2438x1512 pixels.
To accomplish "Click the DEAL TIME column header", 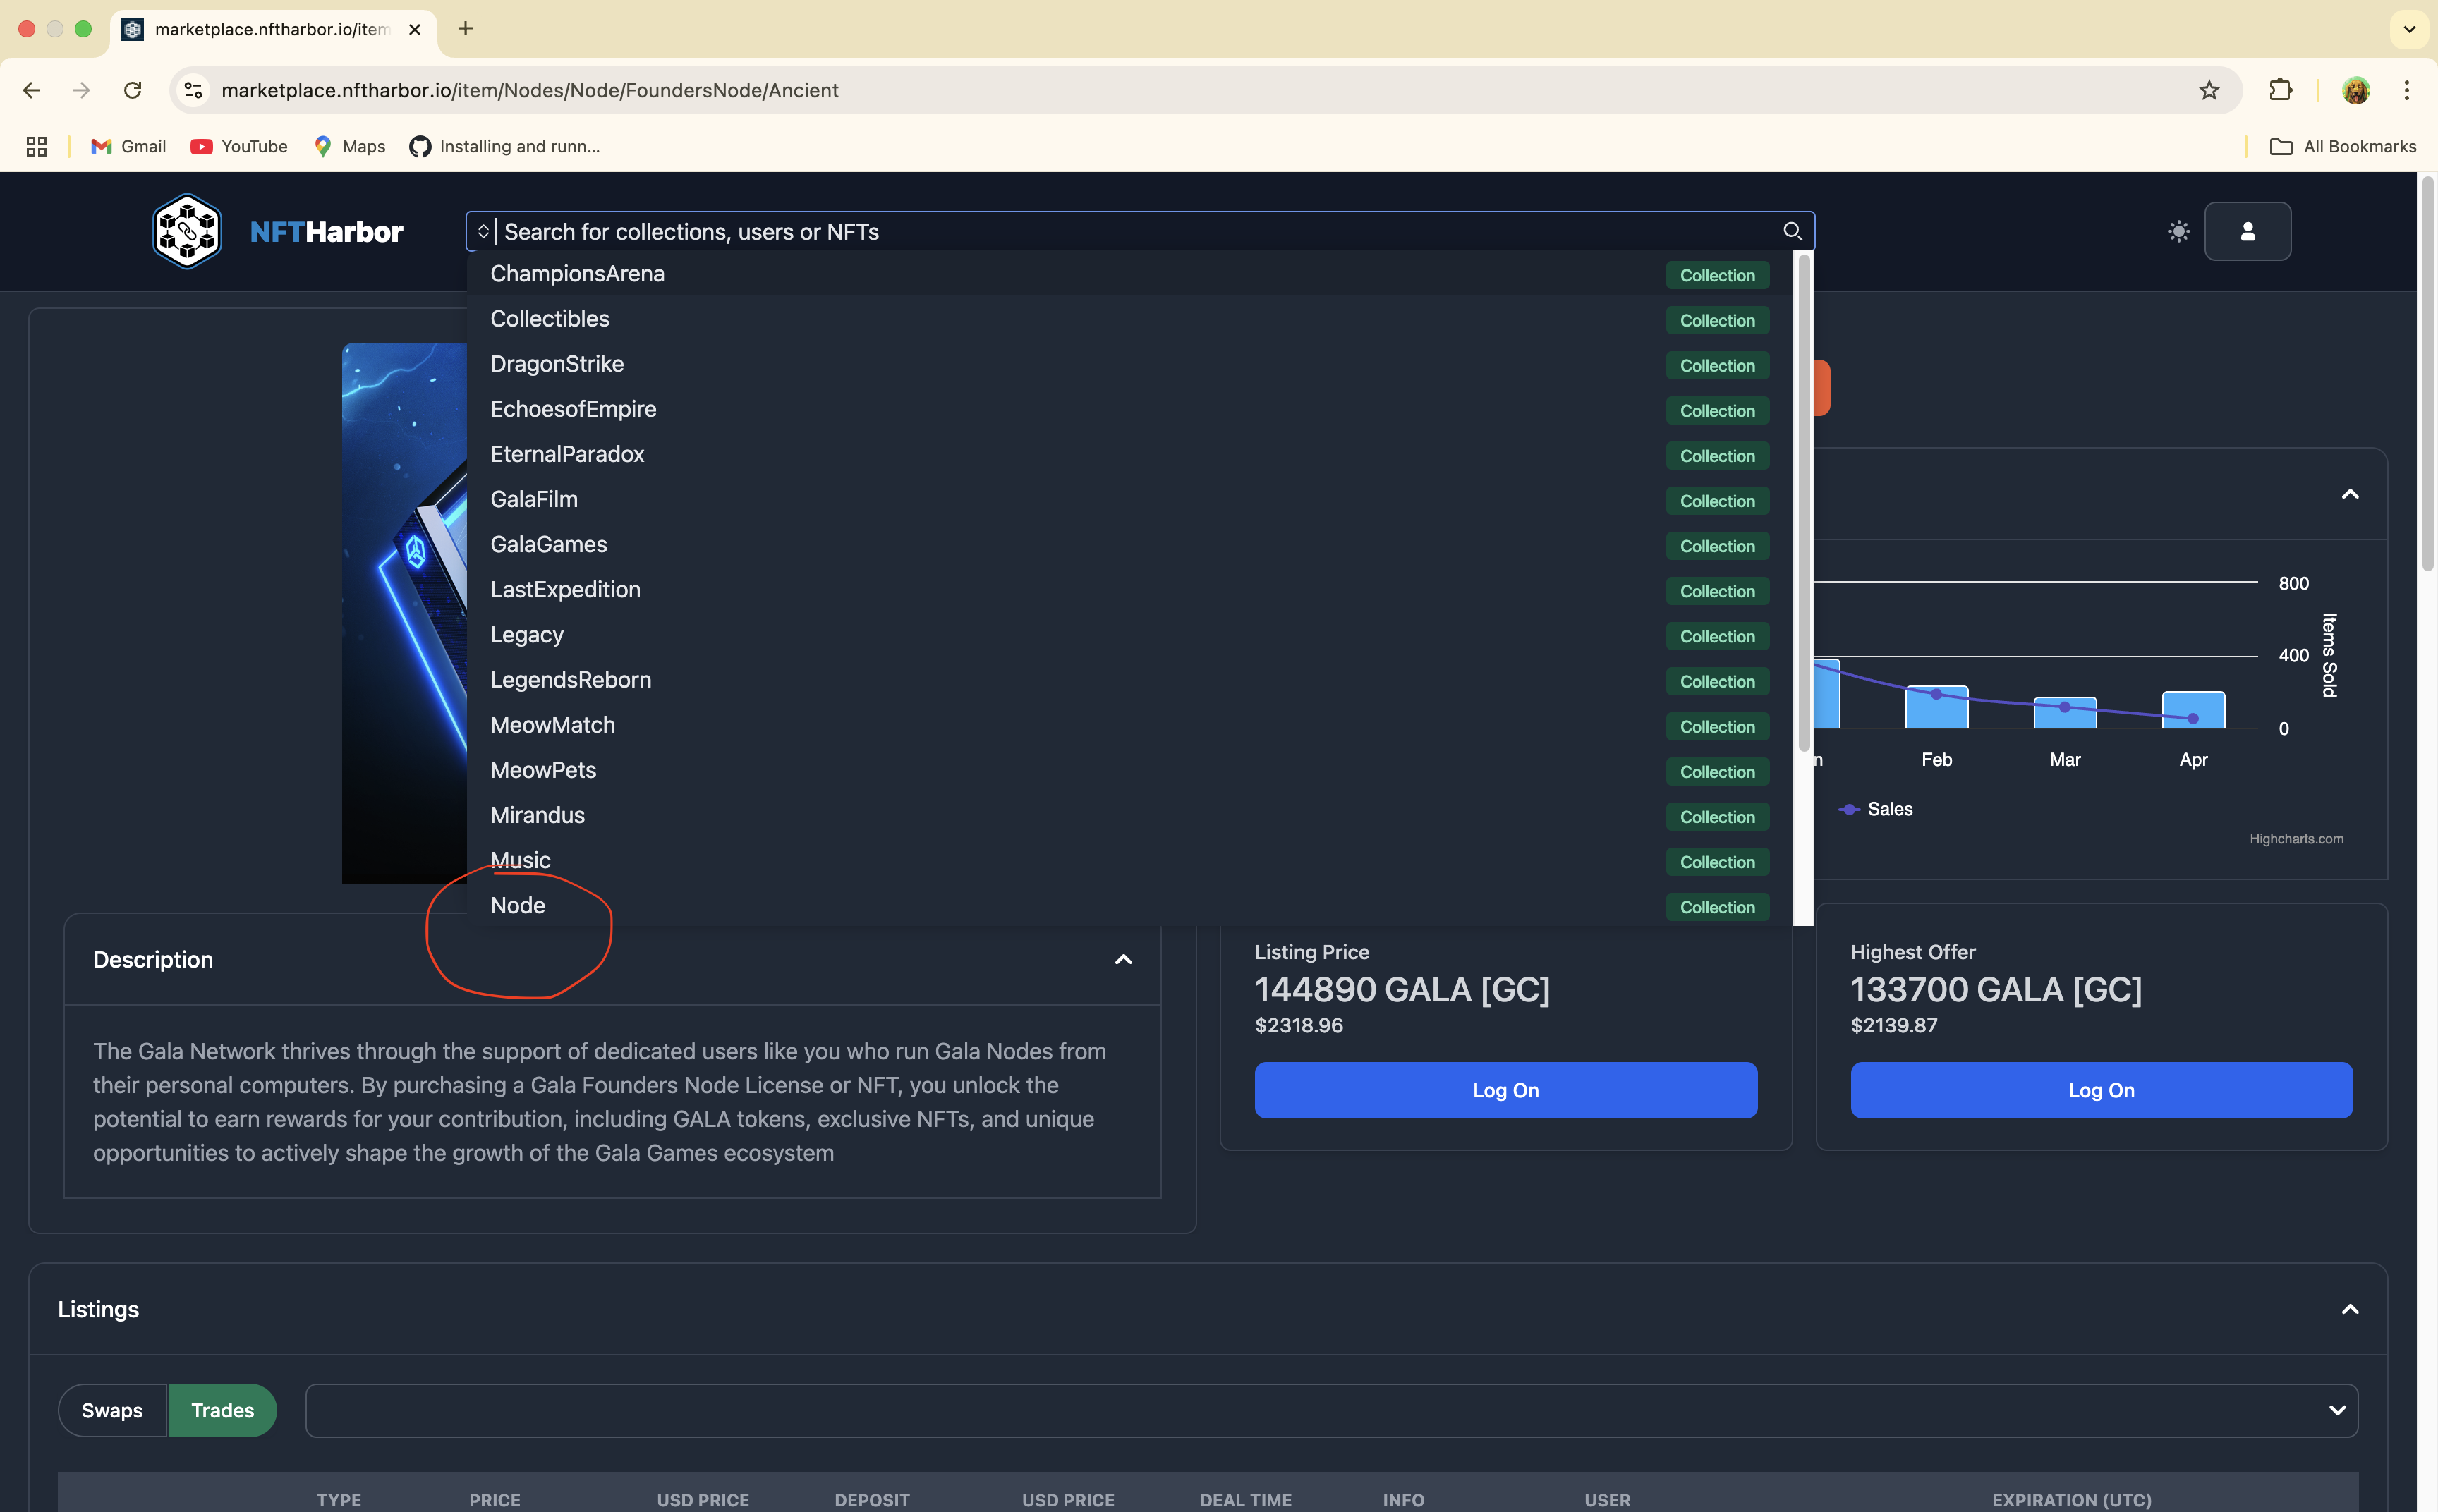I will pyautogui.click(x=1245, y=1500).
